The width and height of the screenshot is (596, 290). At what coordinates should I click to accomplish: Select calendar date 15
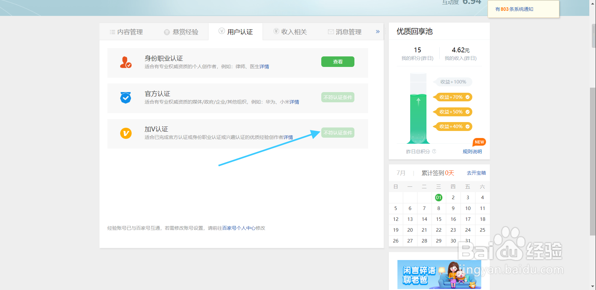click(x=439, y=219)
